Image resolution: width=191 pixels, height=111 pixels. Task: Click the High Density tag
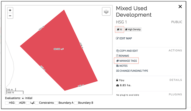[x=133, y=29]
